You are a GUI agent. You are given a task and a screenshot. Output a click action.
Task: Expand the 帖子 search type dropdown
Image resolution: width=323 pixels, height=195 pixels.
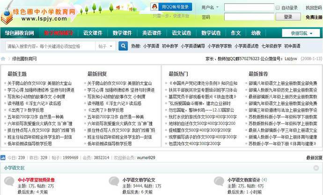(x=106, y=46)
